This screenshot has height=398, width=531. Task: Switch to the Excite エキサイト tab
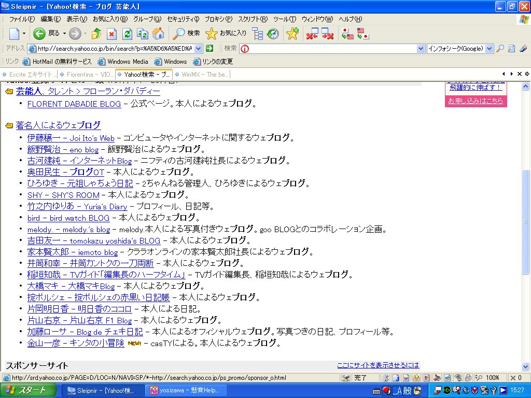[29, 75]
